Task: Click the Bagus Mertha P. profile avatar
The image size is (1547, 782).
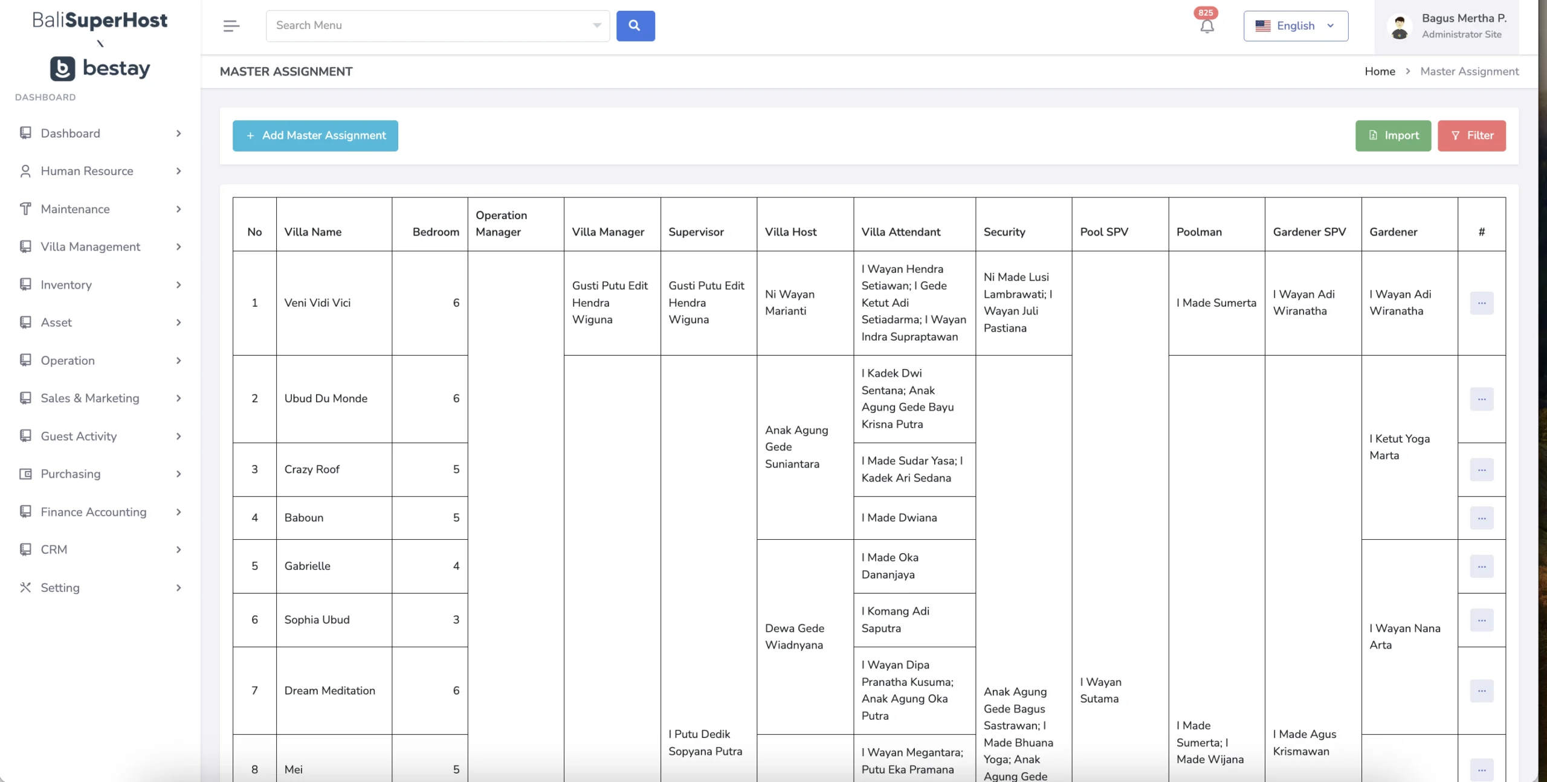Action: click(x=1400, y=27)
